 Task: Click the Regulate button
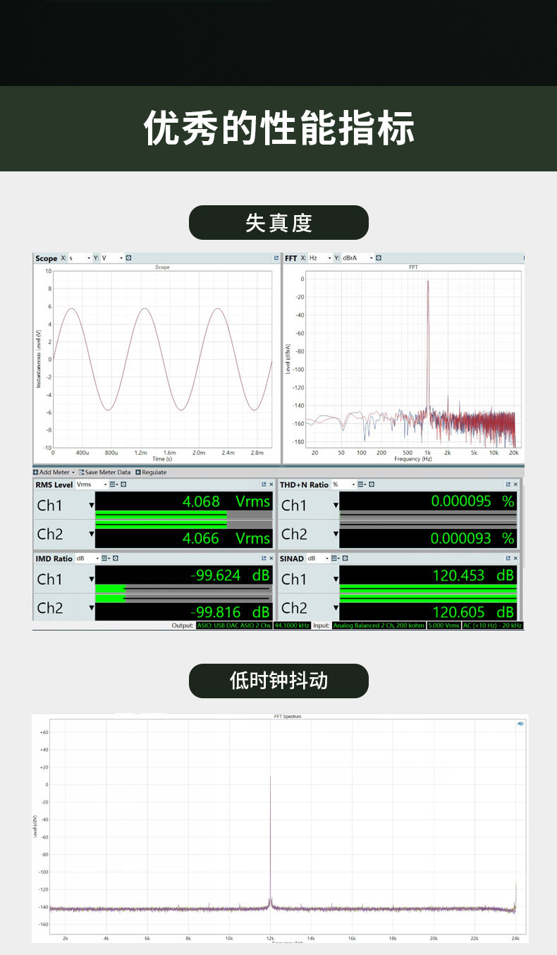(x=151, y=472)
